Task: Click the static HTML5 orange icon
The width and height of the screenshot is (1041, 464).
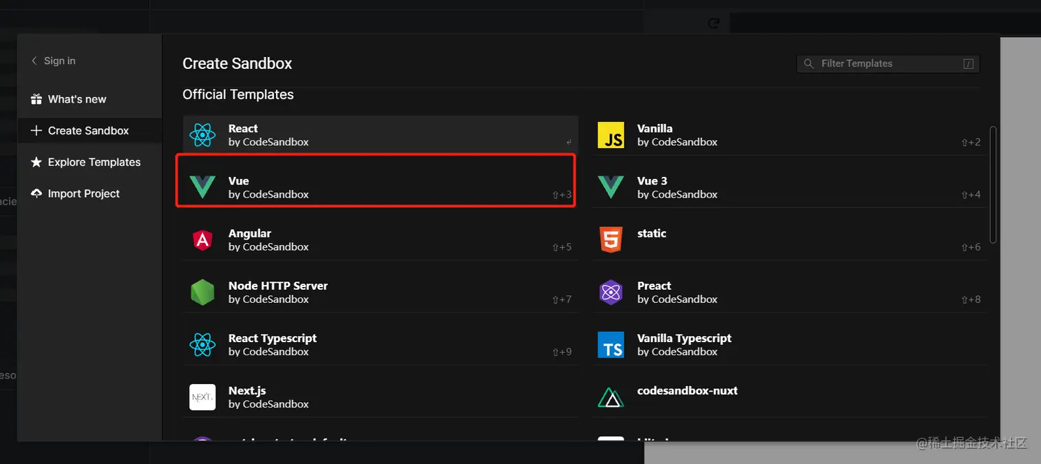Action: [611, 240]
